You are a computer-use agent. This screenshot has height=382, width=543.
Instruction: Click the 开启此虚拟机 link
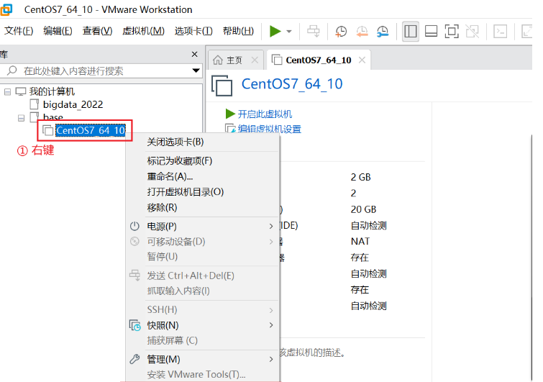point(265,114)
